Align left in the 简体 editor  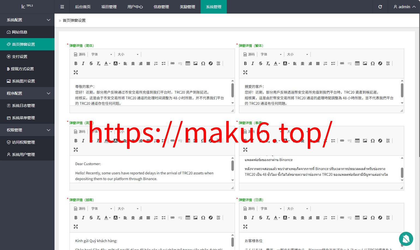point(125,63)
